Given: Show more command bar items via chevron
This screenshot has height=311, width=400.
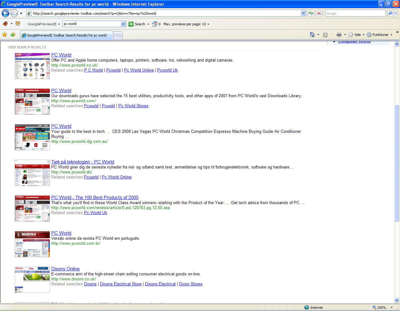Looking at the screenshot, I should tap(397, 32).
